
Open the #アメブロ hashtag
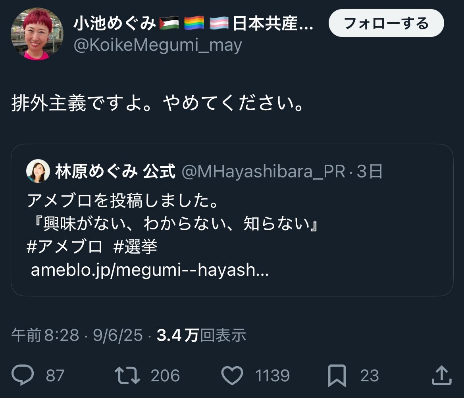click(x=65, y=246)
